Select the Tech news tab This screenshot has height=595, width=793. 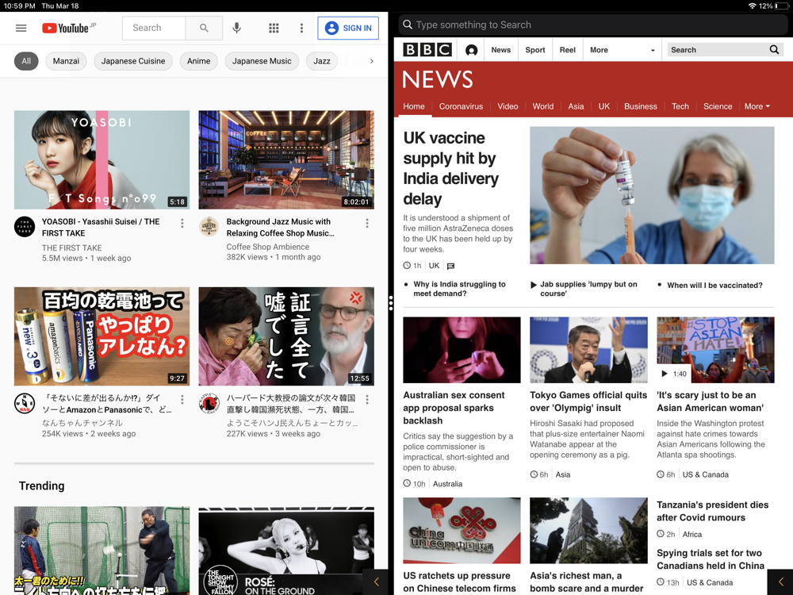[x=680, y=106]
